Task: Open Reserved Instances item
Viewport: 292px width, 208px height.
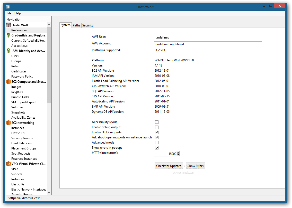Action: [x=24, y=159]
